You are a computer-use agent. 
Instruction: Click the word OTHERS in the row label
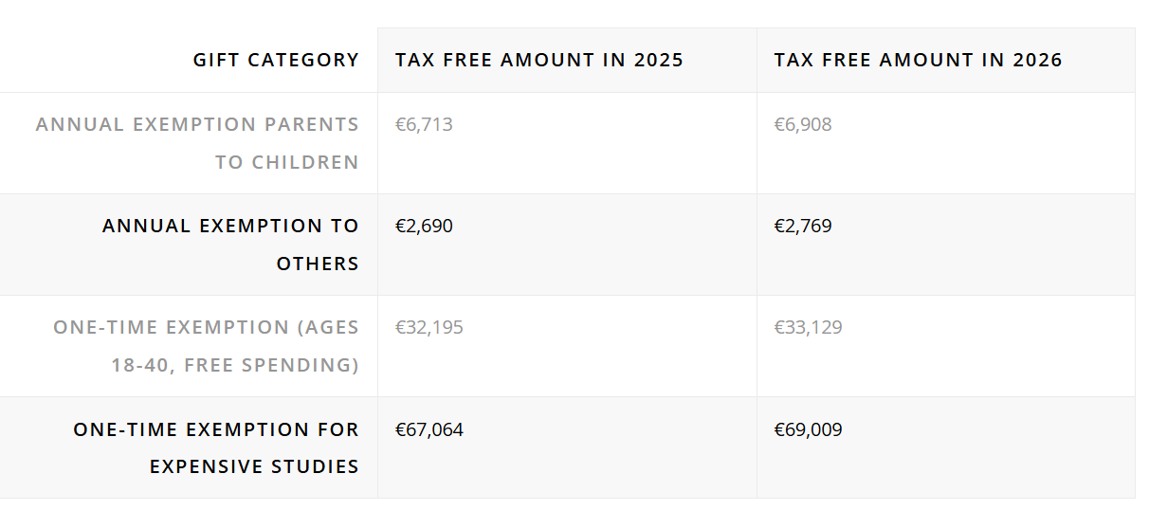(318, 264)
